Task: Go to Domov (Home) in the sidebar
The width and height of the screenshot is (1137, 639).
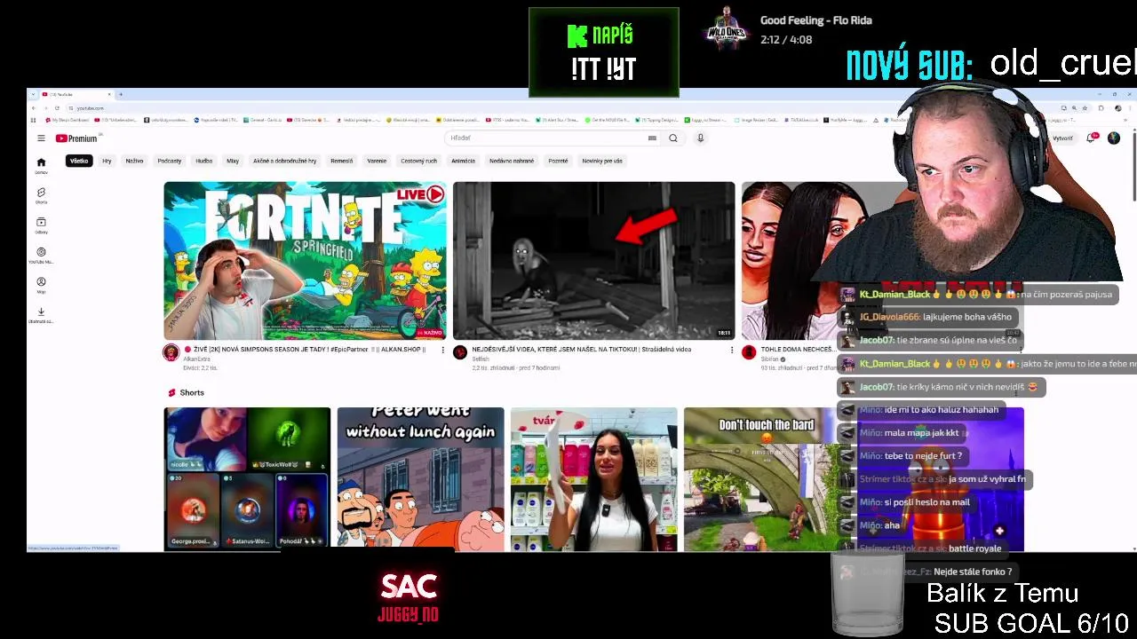Action: coord(41,165)
